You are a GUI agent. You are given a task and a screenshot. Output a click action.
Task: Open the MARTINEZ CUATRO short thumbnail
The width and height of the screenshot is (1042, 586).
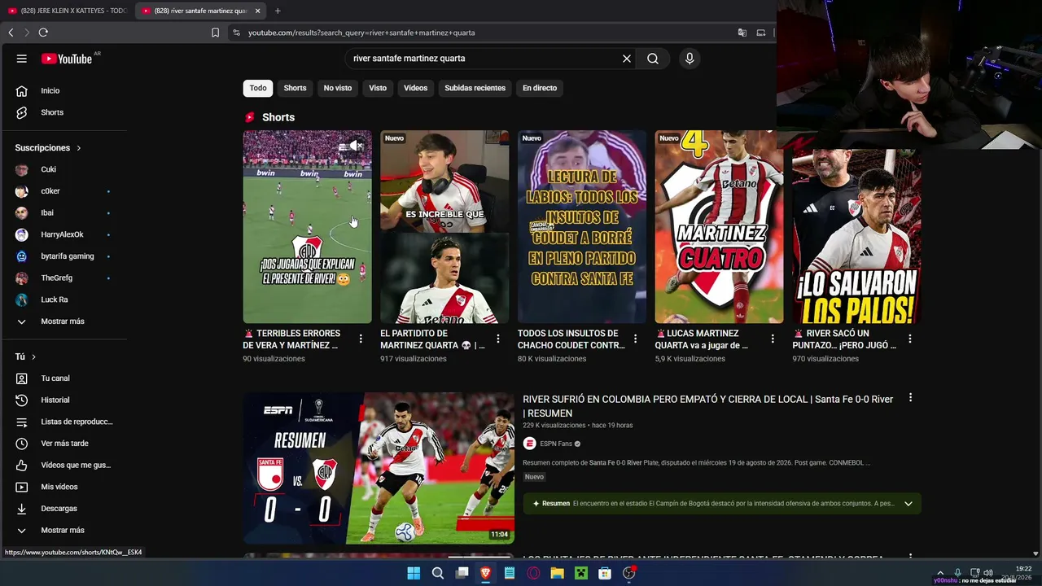(x=720, y=227)
